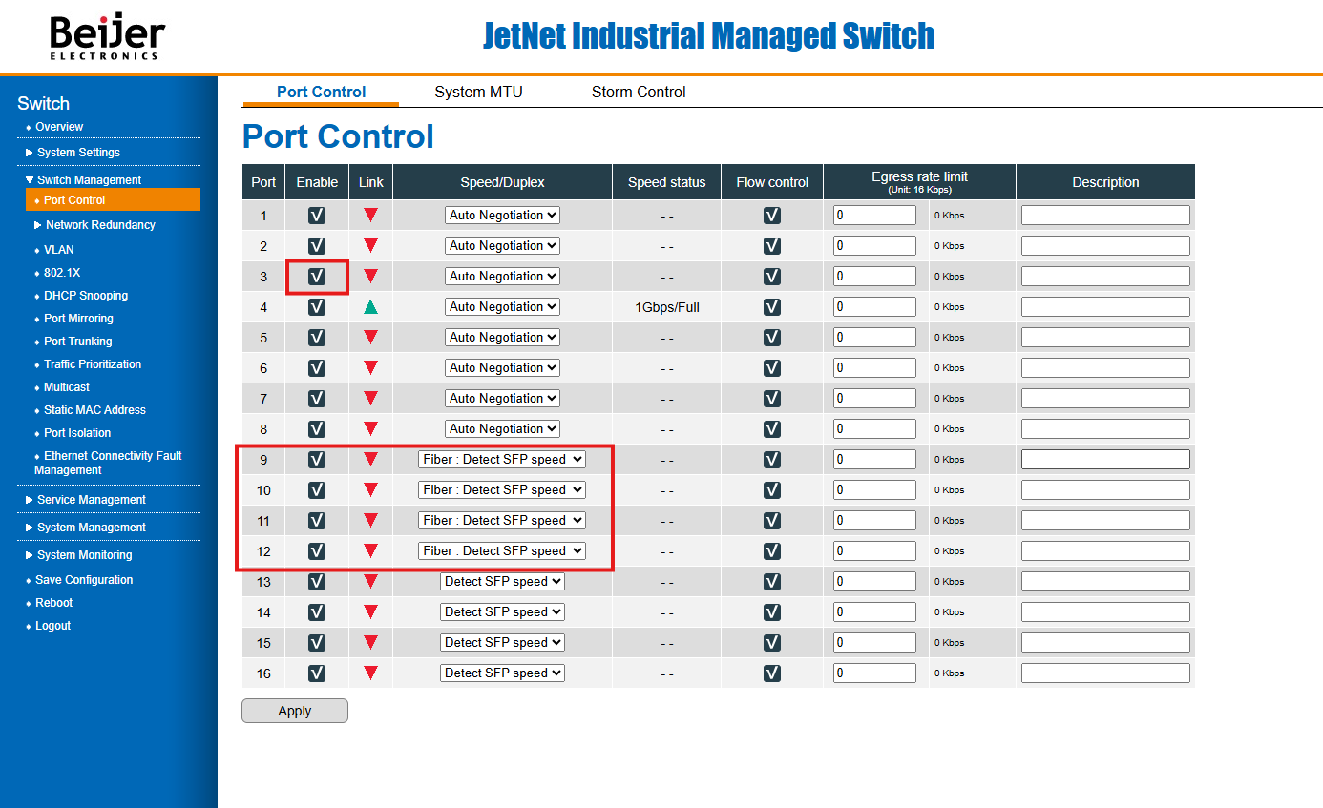1323x808 pixels.
Task: Click the red link-down arrow for port 5
Action: [x=370, y=338]
